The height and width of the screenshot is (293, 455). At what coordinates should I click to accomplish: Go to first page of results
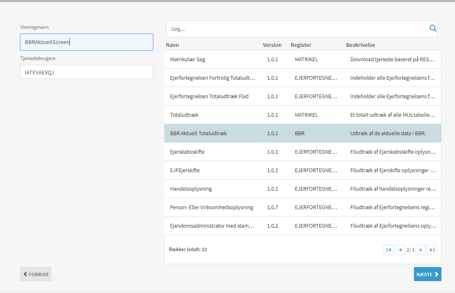tap(388, 250)
